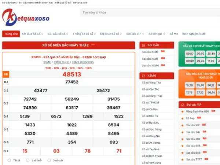This screenshot has height=165, width=220.
Task: Click the star icon beside Rồng Bạch Kim 666
Action: click(182, 111)
